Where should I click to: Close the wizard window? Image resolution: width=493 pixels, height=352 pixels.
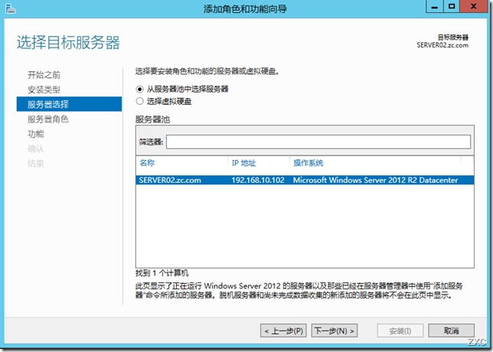(x=474, y=7)
